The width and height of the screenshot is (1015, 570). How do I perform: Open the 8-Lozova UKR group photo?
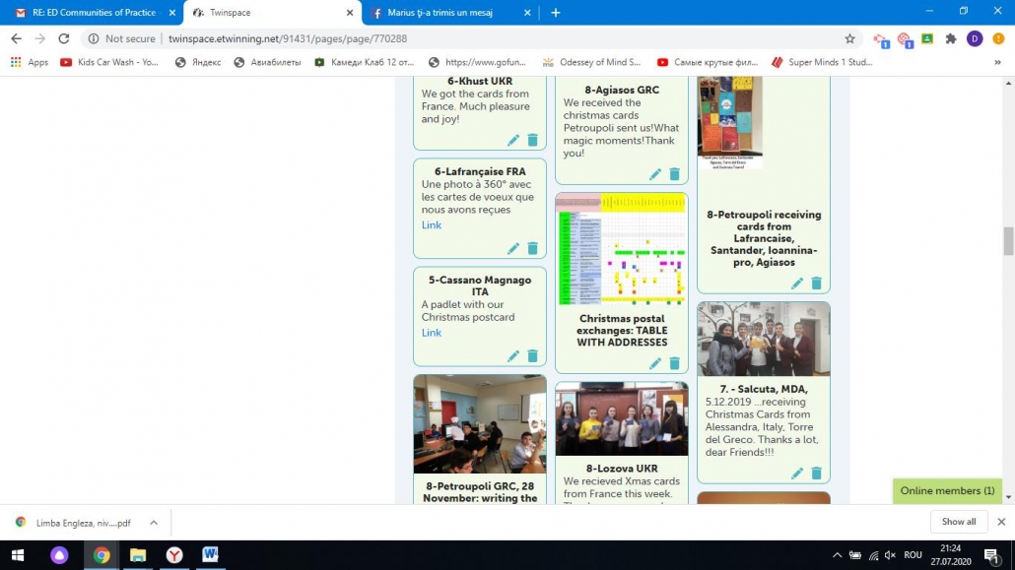tap(622, 418)
